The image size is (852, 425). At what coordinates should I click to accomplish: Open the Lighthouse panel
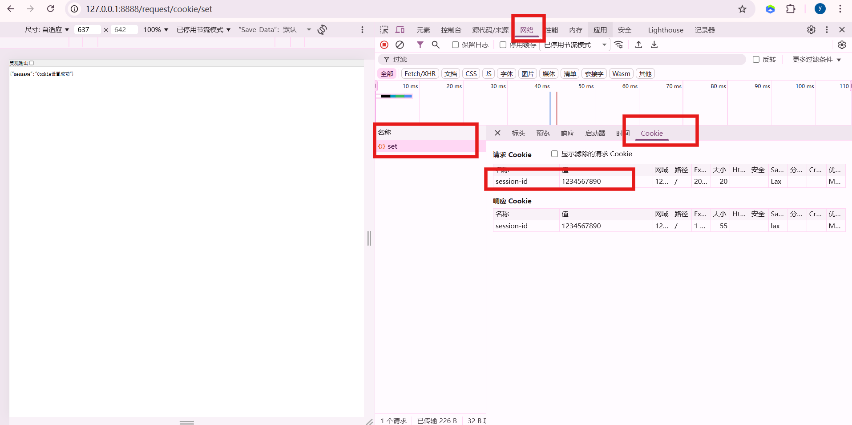coord(665,30)
